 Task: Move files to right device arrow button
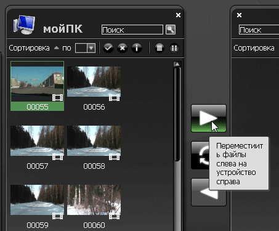209,118
